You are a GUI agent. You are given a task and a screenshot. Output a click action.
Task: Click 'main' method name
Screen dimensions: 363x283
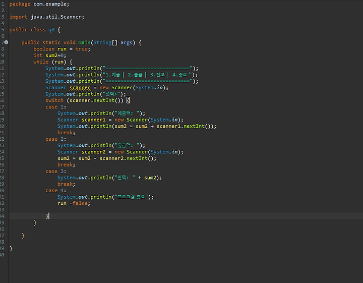84,42
